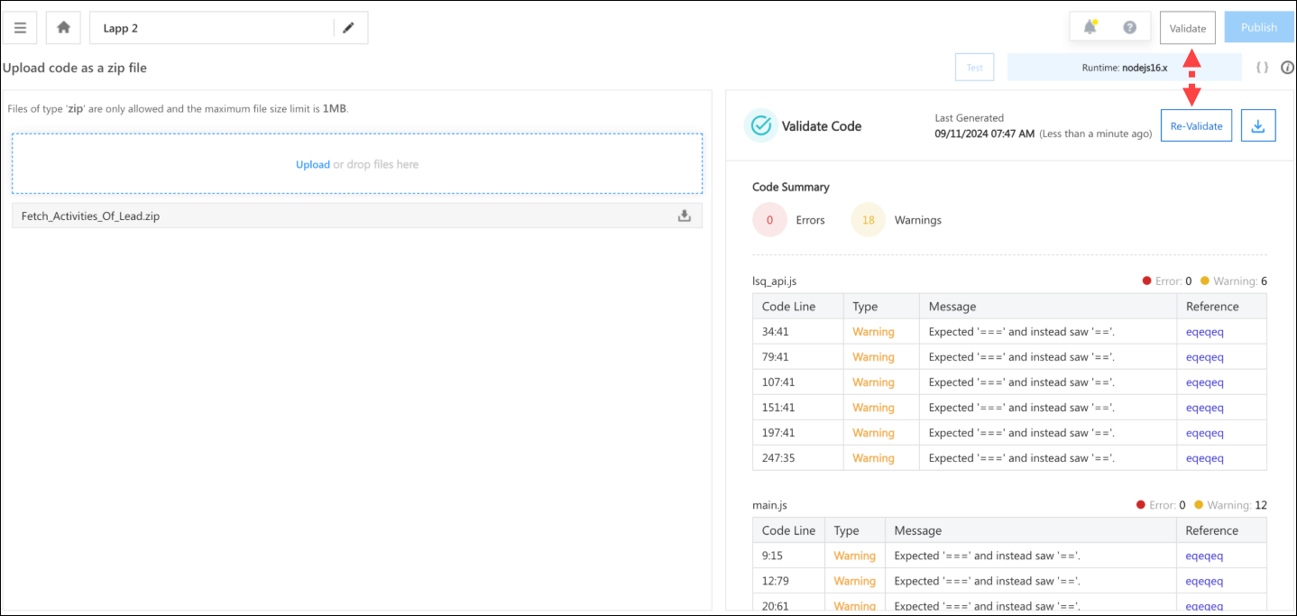Click code line 12:79 cell
The image size is (1297, 616).
coord(788,581)
